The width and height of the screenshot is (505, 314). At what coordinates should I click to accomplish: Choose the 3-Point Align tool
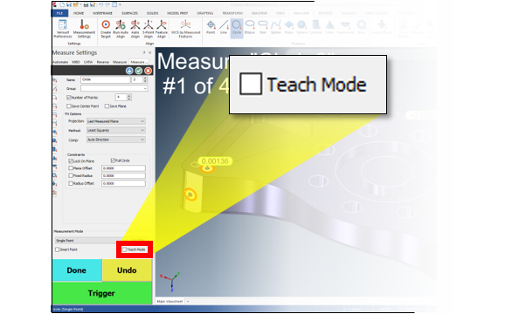coord(149,29)
